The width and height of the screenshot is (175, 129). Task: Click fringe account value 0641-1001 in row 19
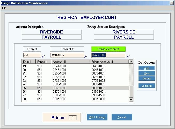tap(98, 66)
